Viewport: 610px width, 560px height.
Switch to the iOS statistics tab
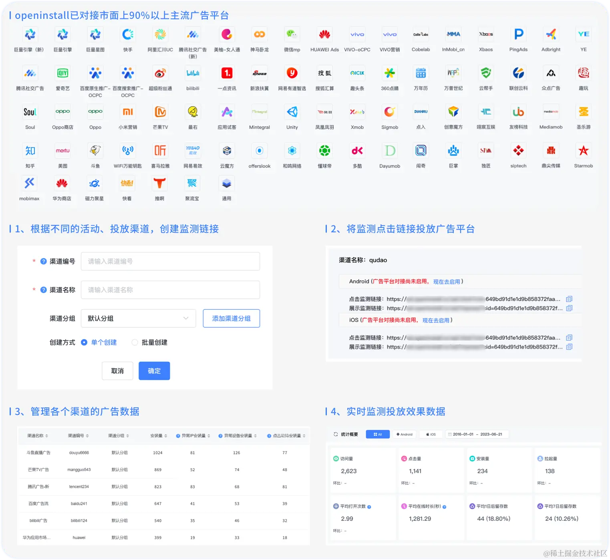(x=431, y=434)
